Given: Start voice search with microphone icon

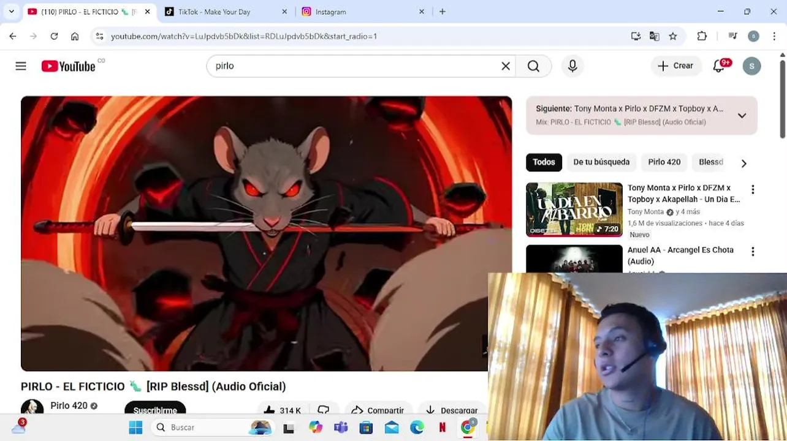Looking at the screenshot, I should tap(572, 66).
